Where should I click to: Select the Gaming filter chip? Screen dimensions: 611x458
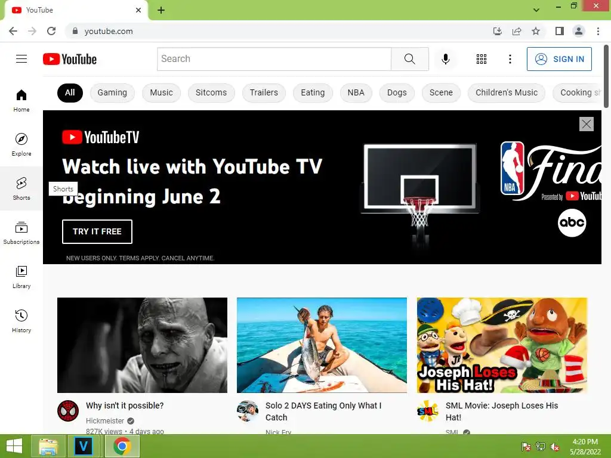click(x=112, y=92)
